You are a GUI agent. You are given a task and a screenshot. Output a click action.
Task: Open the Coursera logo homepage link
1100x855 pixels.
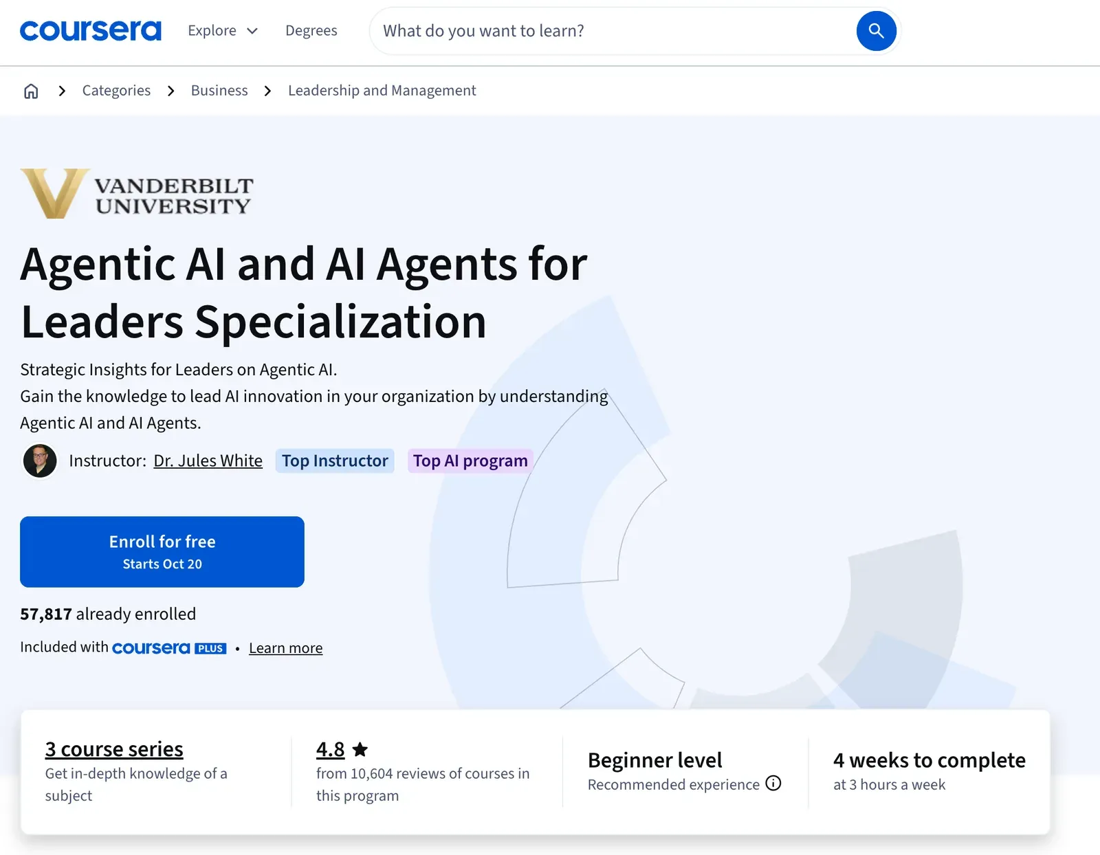pos(91,31)
